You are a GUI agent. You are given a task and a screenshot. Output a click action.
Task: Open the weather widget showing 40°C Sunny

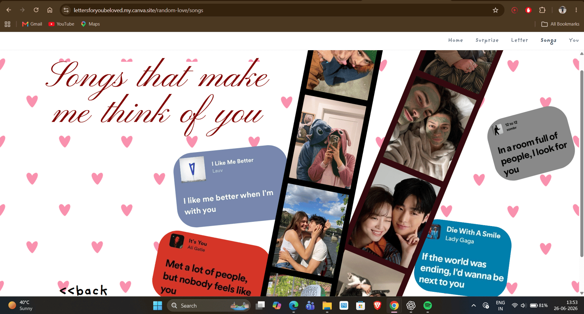click(x=21, y=305)
